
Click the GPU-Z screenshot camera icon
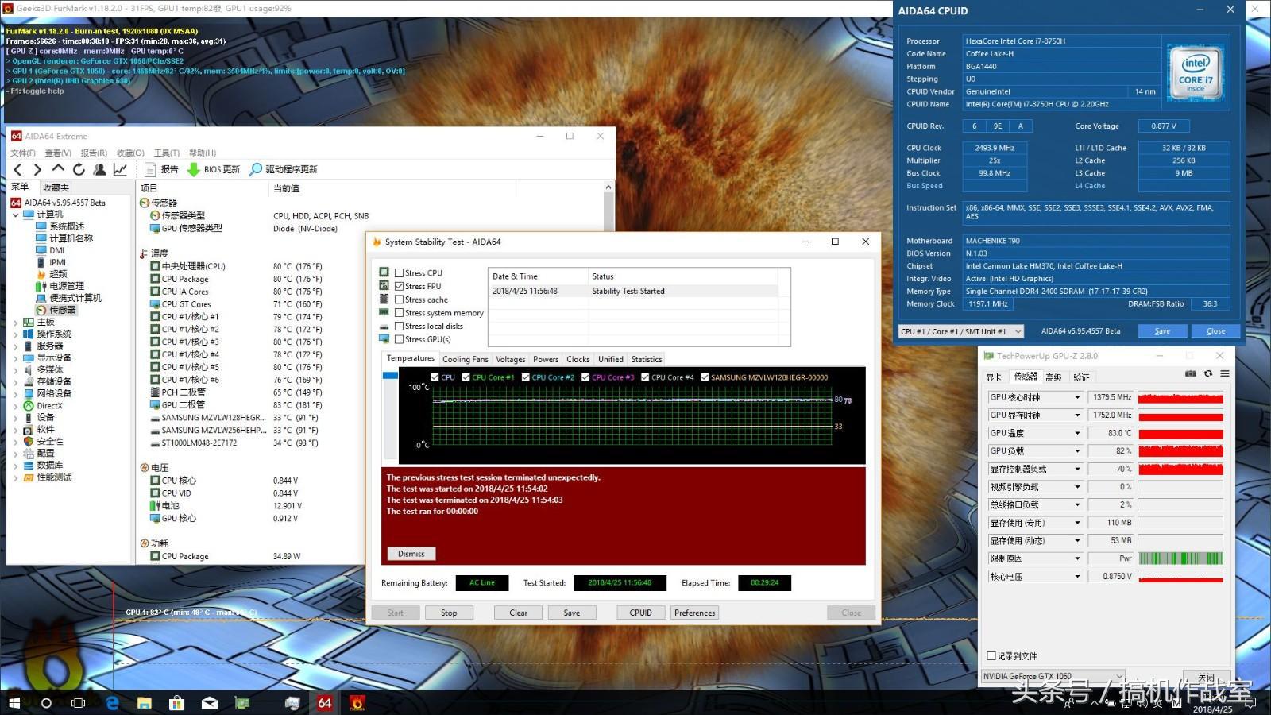tap(1190, 374)
